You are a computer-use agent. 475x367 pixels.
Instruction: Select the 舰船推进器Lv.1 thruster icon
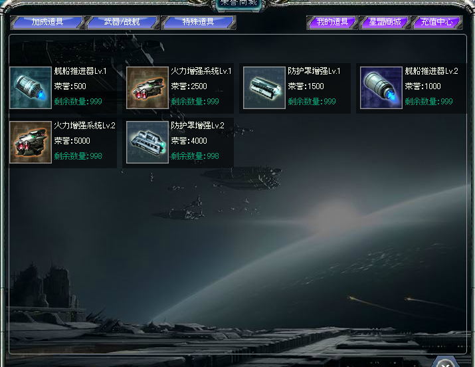coord(31,88)
